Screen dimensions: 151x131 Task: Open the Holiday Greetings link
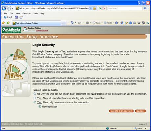click(x=42, y=30)
